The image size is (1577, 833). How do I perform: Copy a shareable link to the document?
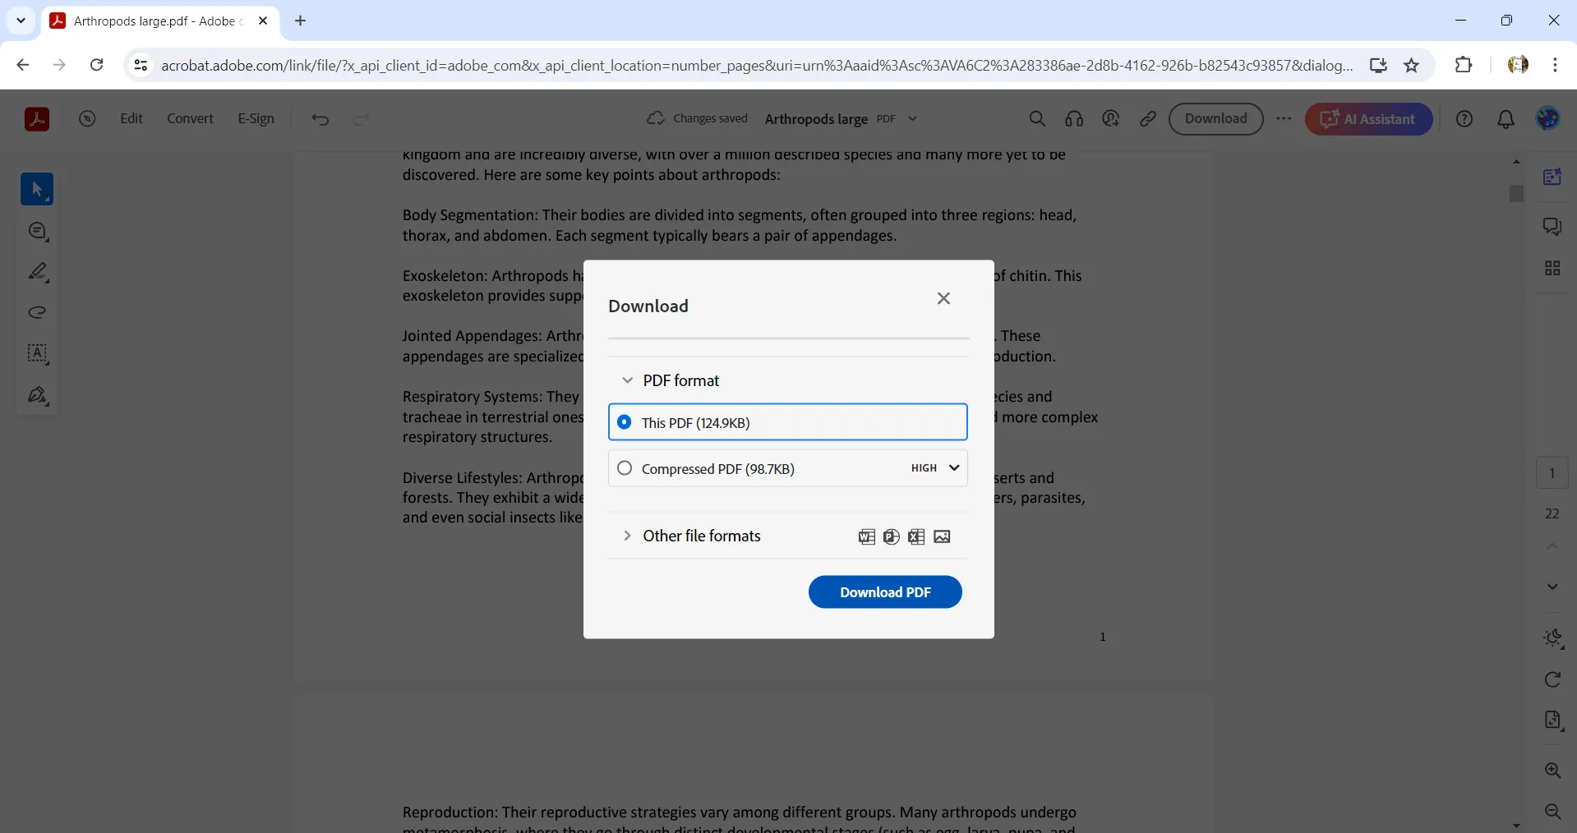click(x=1147, y=119)
